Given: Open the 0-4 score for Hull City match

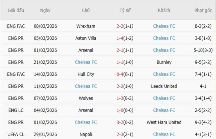Looking at the screenshot, I should tap(120, 74).
